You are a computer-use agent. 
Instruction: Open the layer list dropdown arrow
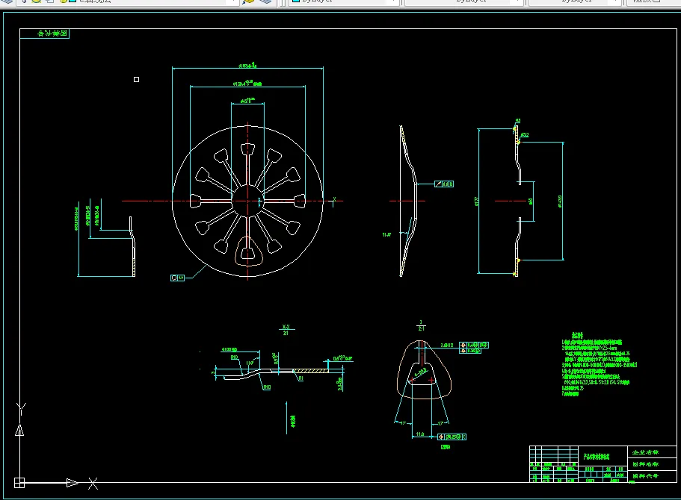tap(233, 2)
